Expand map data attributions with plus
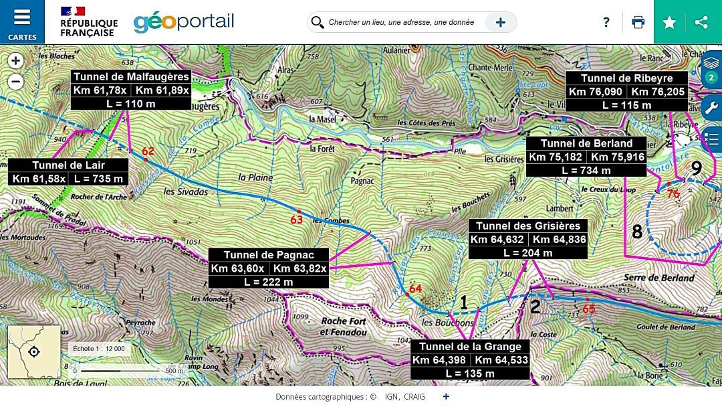The image size is (722, 407). tap(446, 396)
